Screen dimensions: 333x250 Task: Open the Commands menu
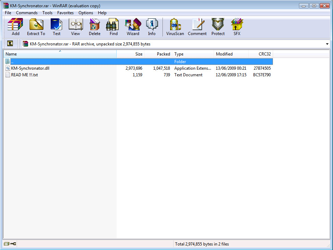[27, 13]
